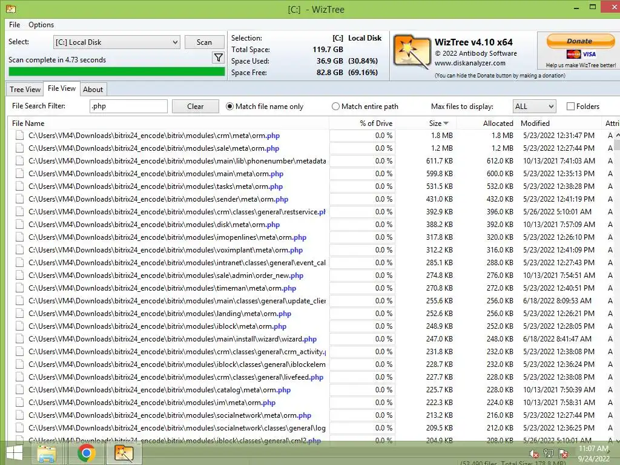Open the Options menu

[41, 24]
